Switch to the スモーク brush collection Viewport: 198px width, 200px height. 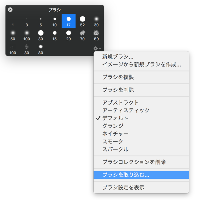pos(113,141)
